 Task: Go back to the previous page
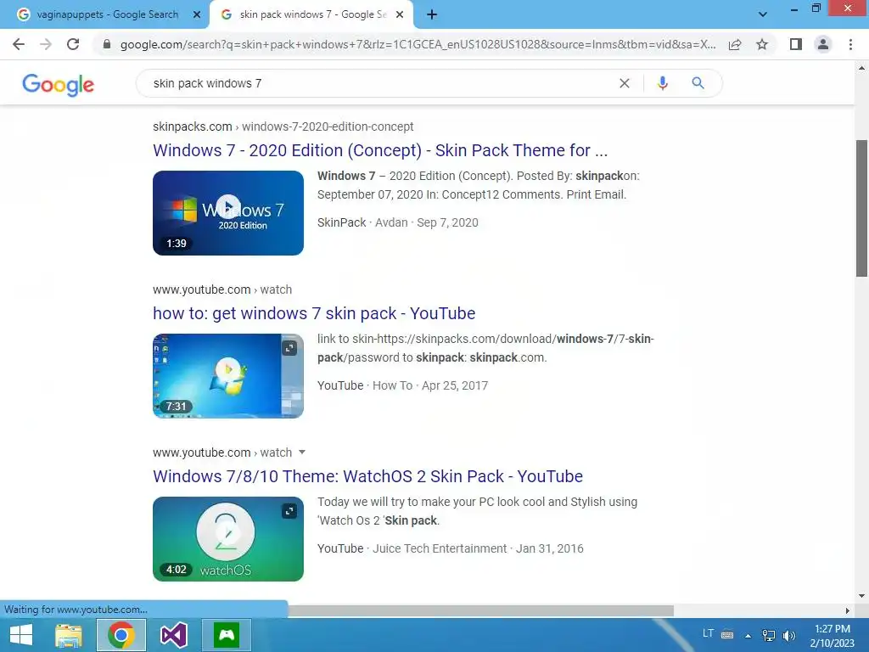19,44
